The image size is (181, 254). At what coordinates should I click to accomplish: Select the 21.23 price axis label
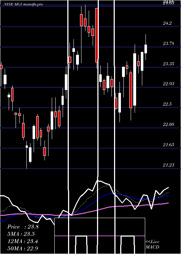168,165
